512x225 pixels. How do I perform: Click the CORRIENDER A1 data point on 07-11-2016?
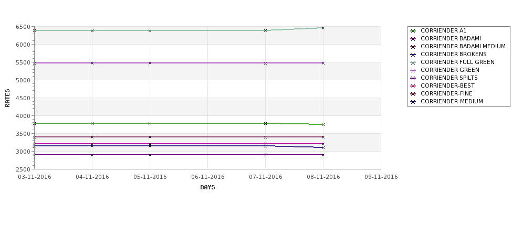pos(266,123)
